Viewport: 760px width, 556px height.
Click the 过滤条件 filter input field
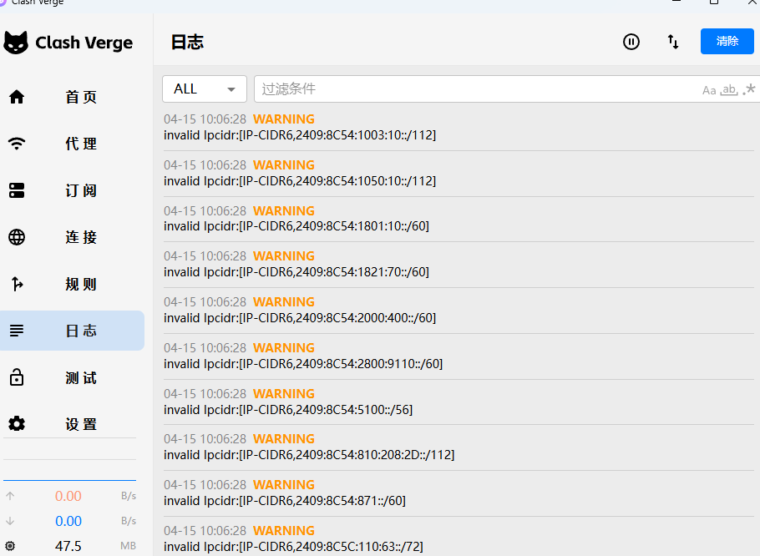point(476,89)
